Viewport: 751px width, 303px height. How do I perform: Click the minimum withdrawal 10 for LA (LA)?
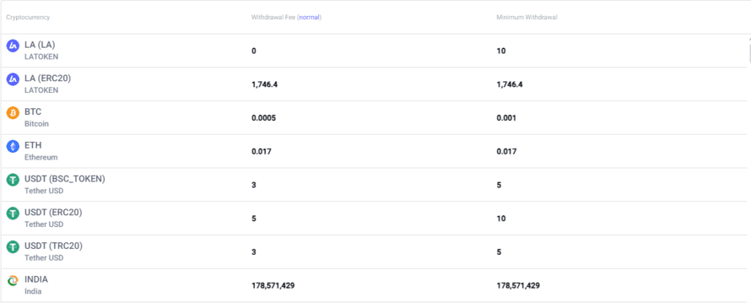point(501,51)
